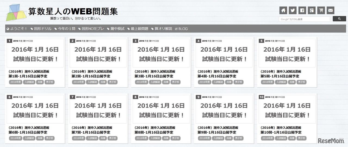Open the 最上級問題 menu item
The height and width of the screenshot is (147, 348).
(138, 29)
